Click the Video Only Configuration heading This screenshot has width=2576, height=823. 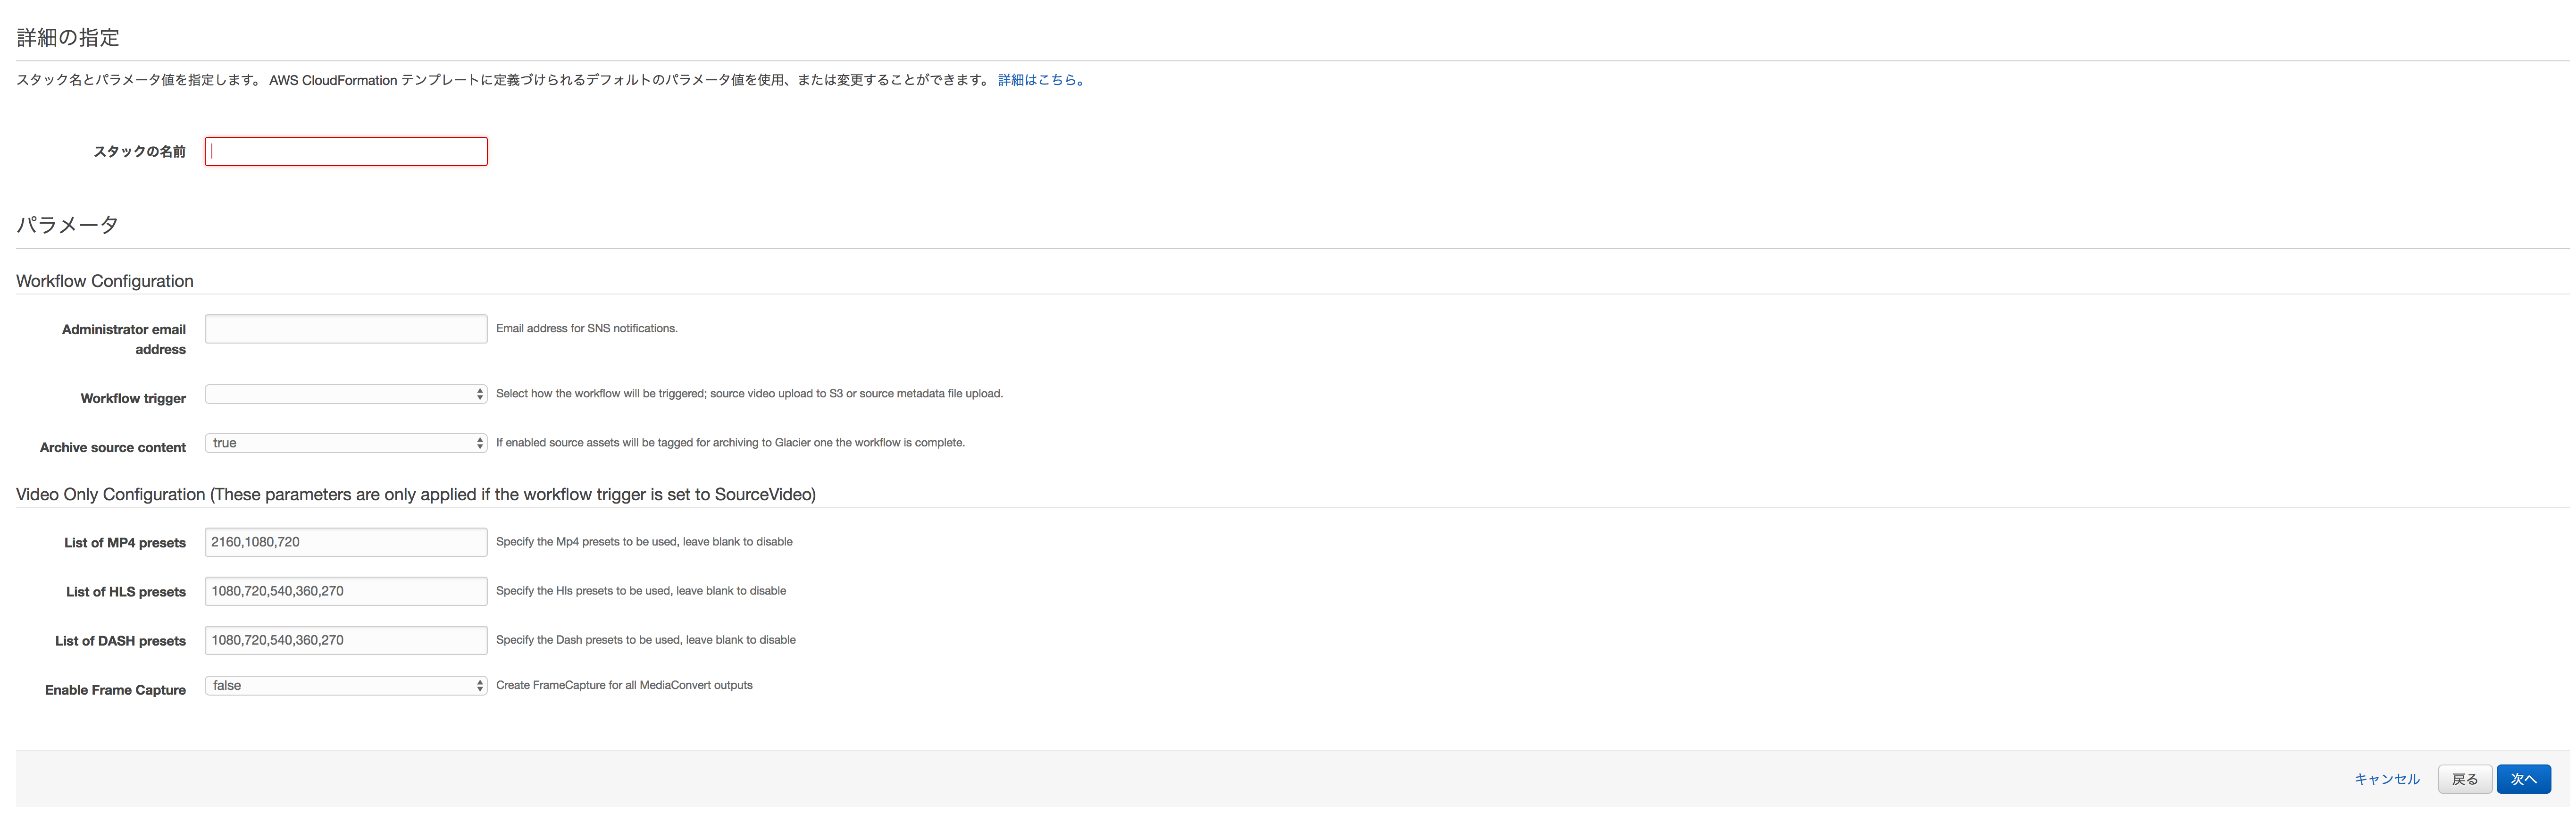pyautogui.click(x=416, y=495)
